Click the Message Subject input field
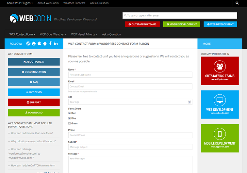Image resolution: width=247 pixels, height=173 pixels. (x=130, y=147)
